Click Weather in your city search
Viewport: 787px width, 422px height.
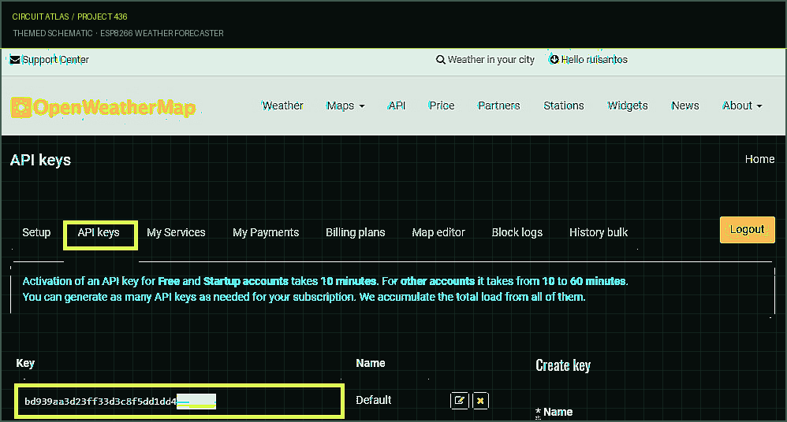pos(490,60)
